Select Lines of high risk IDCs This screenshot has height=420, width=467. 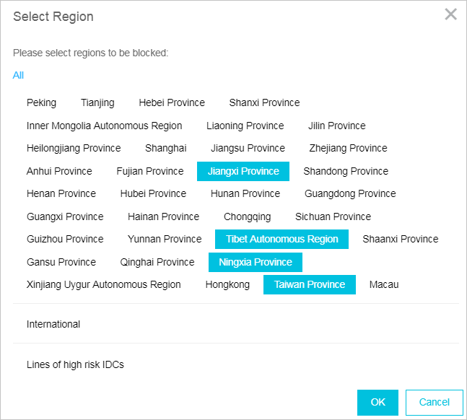click(x=75, y=364)
